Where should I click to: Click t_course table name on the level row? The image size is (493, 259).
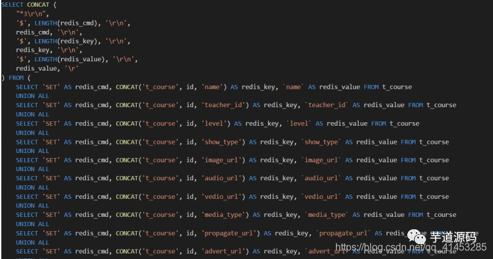404,123
